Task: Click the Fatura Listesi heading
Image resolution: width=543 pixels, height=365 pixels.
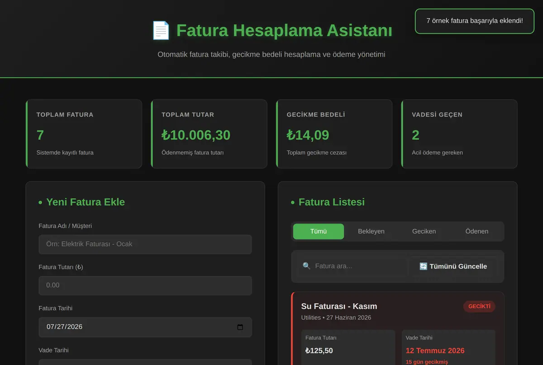Action: (x=332, y=202)
